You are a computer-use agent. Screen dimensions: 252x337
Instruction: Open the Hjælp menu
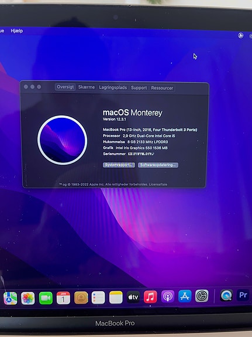[17, 30]
